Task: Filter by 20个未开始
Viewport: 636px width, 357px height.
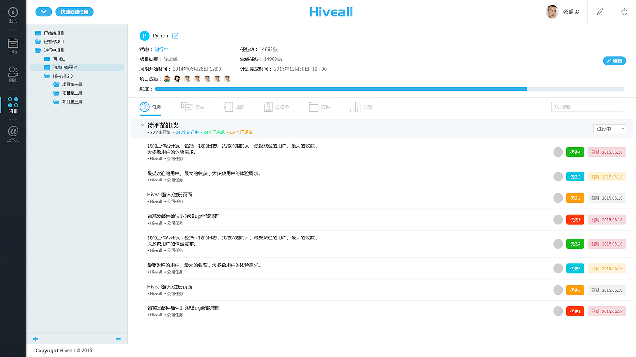Action: tap(159, 133)
